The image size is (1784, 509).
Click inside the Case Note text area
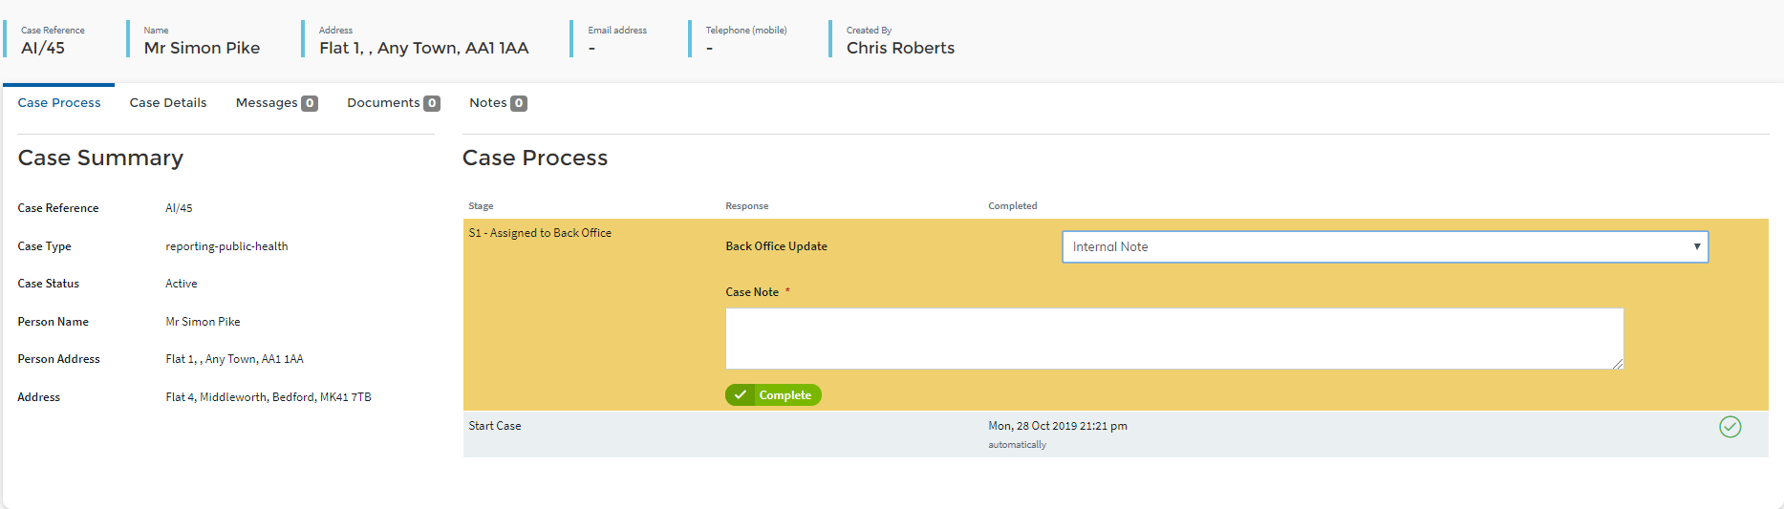[x=1173, y=338]
